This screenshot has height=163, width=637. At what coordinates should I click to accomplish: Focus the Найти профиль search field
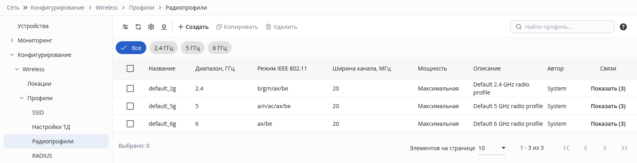point(562,27)
